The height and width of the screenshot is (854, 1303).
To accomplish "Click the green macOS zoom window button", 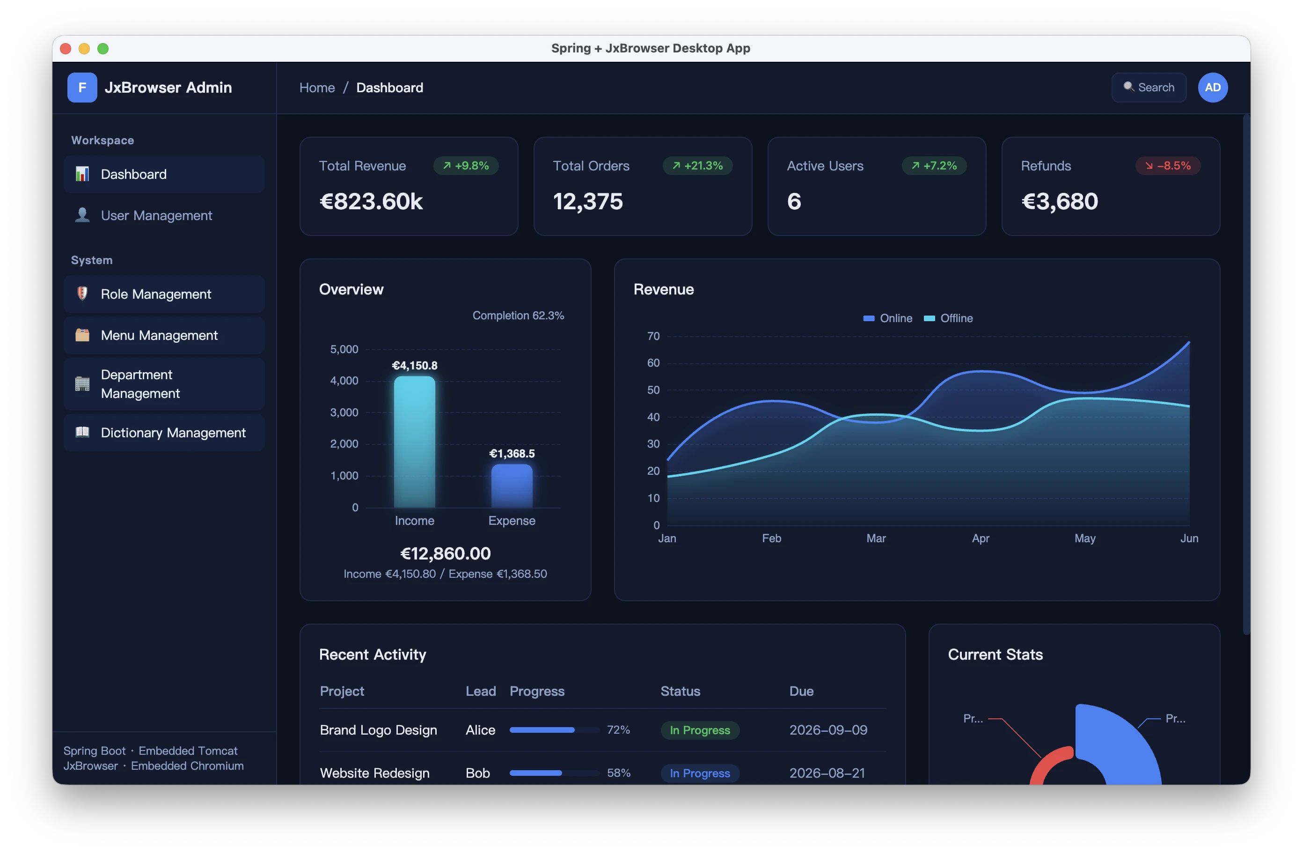I will coord(103,49).
